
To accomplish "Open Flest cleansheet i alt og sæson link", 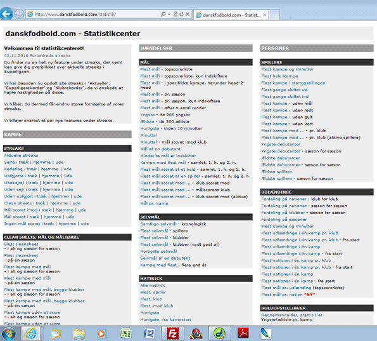I will pyautogui.click(x=21, y=244).
